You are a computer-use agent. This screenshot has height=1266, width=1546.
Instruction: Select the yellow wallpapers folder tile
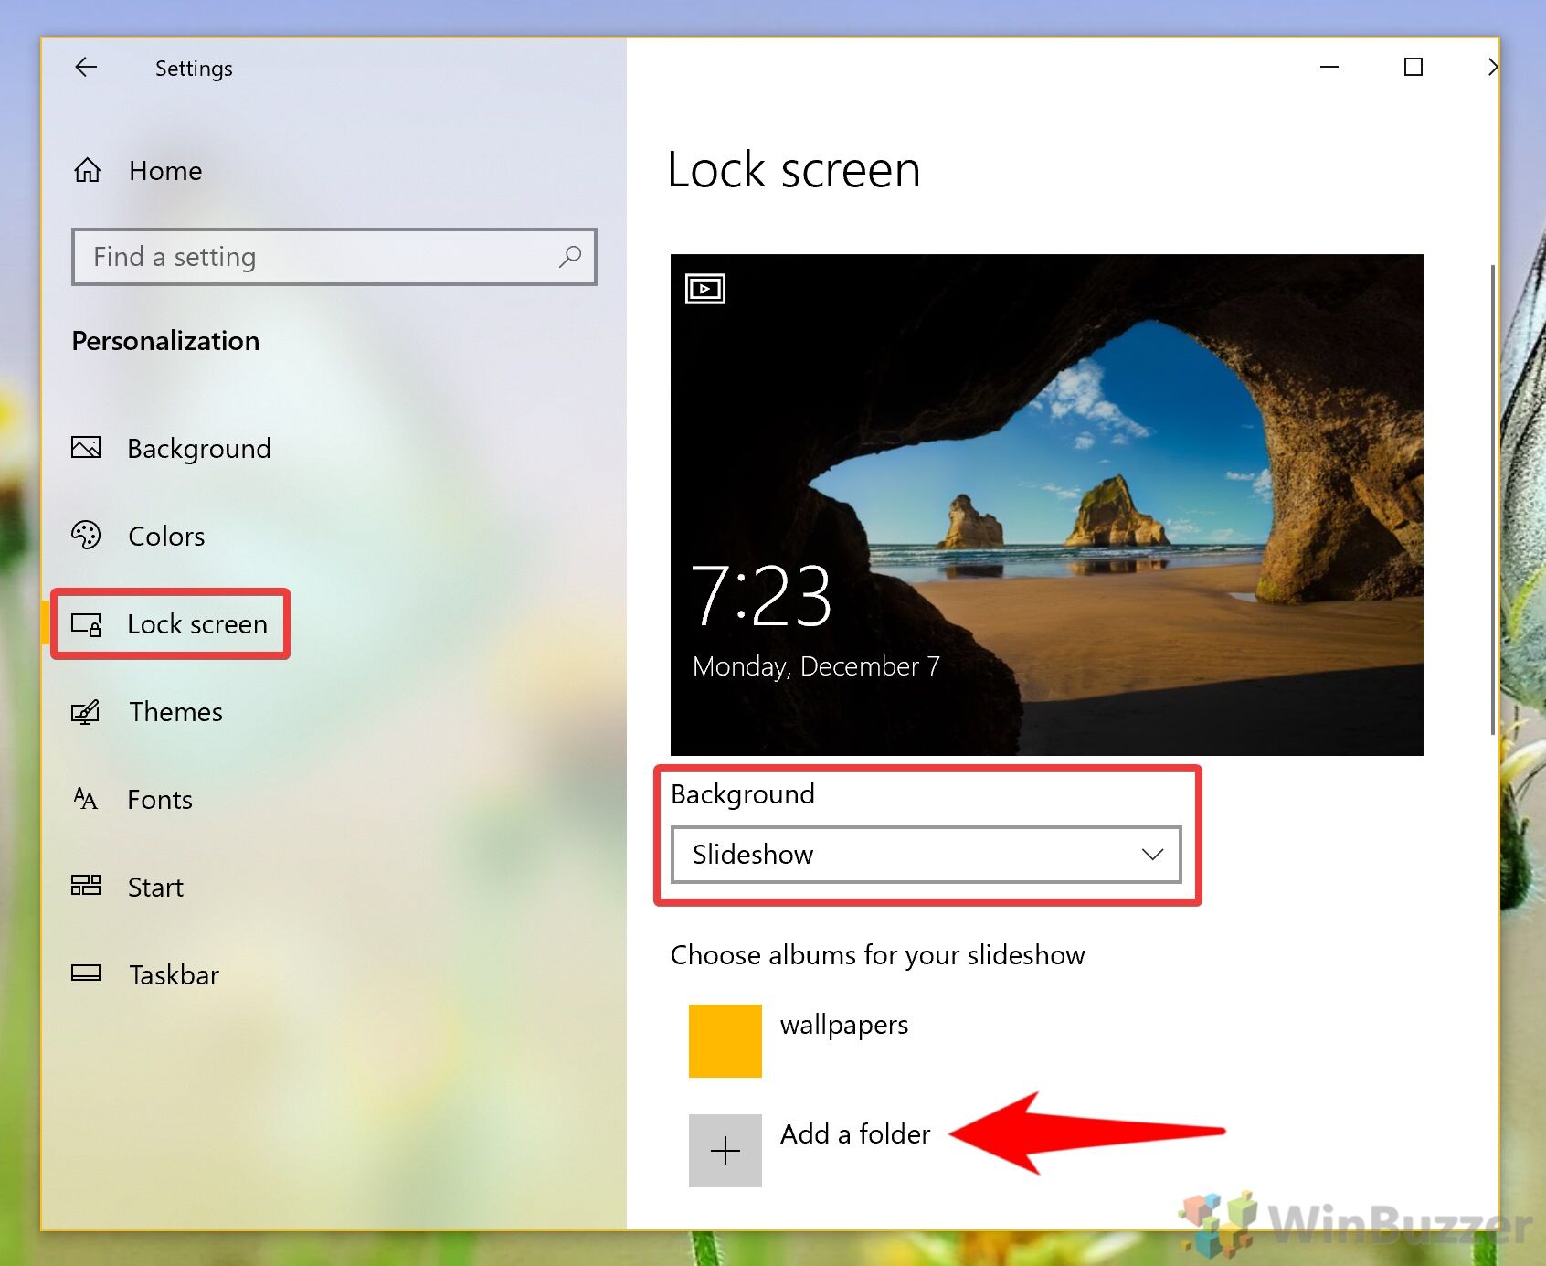pyautogui.click(x=725, y=1040)
